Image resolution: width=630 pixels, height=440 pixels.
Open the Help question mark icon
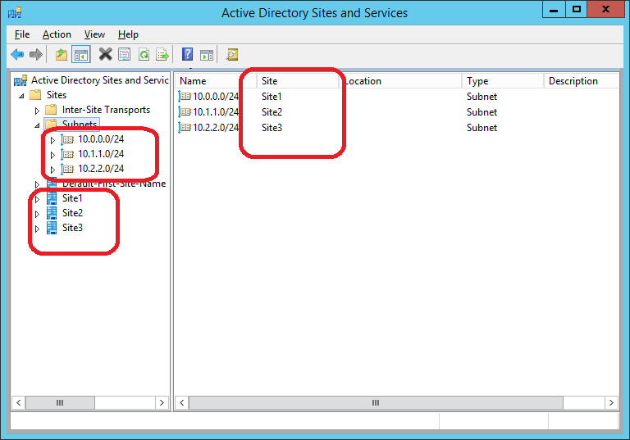point(187,54)
